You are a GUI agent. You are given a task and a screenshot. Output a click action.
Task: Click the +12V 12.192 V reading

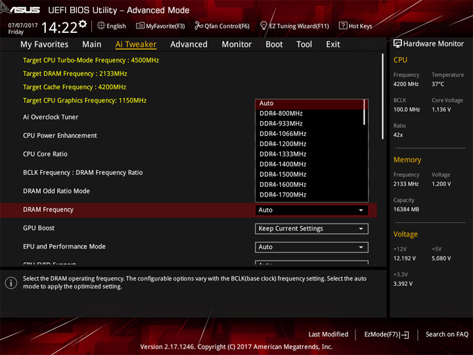click(404, 258)
